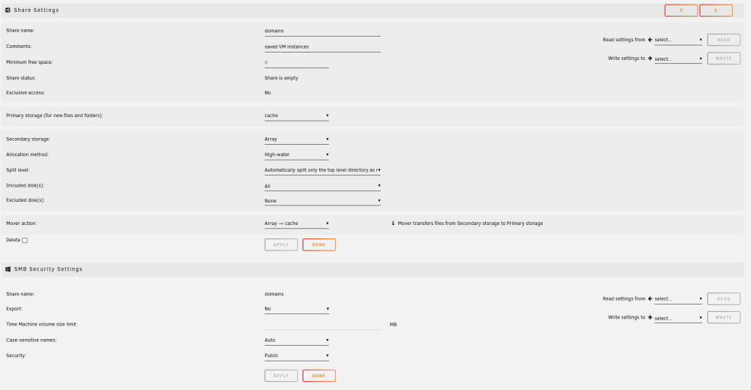Click 'SMB Security Settings' header title text

(x=48, y=269)
